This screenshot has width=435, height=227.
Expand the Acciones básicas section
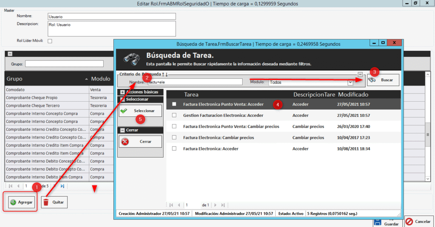coord(123,92)
